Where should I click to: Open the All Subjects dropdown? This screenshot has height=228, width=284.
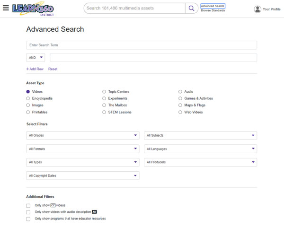tap(200, 135)
